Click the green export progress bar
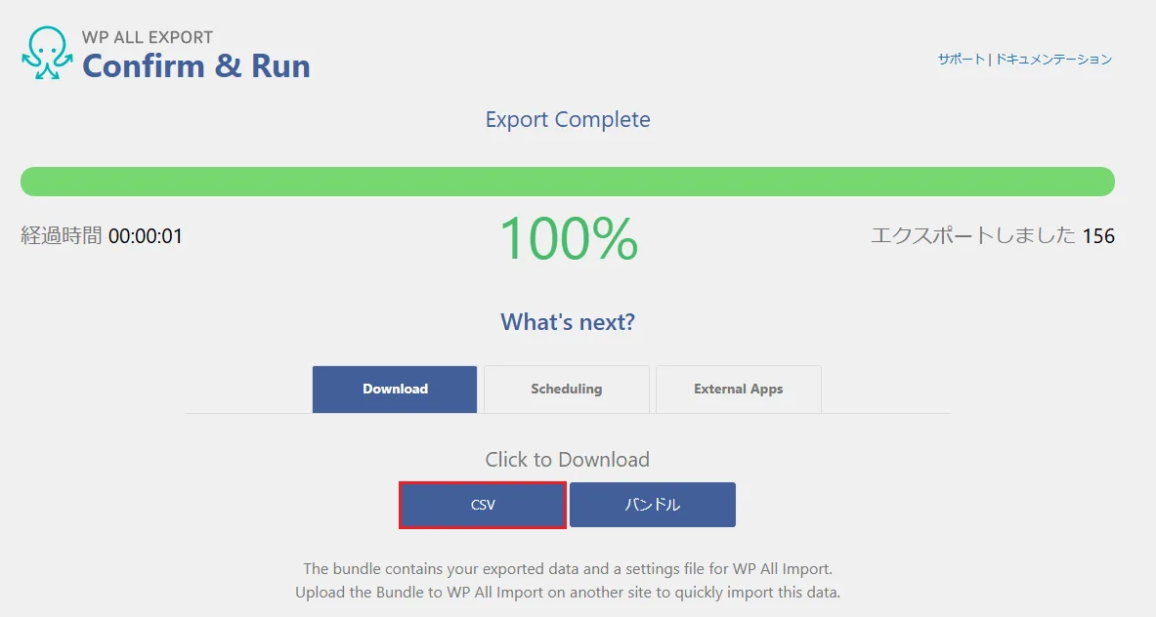Screen dimensions: 1156x617 click(x=567, y=182)
